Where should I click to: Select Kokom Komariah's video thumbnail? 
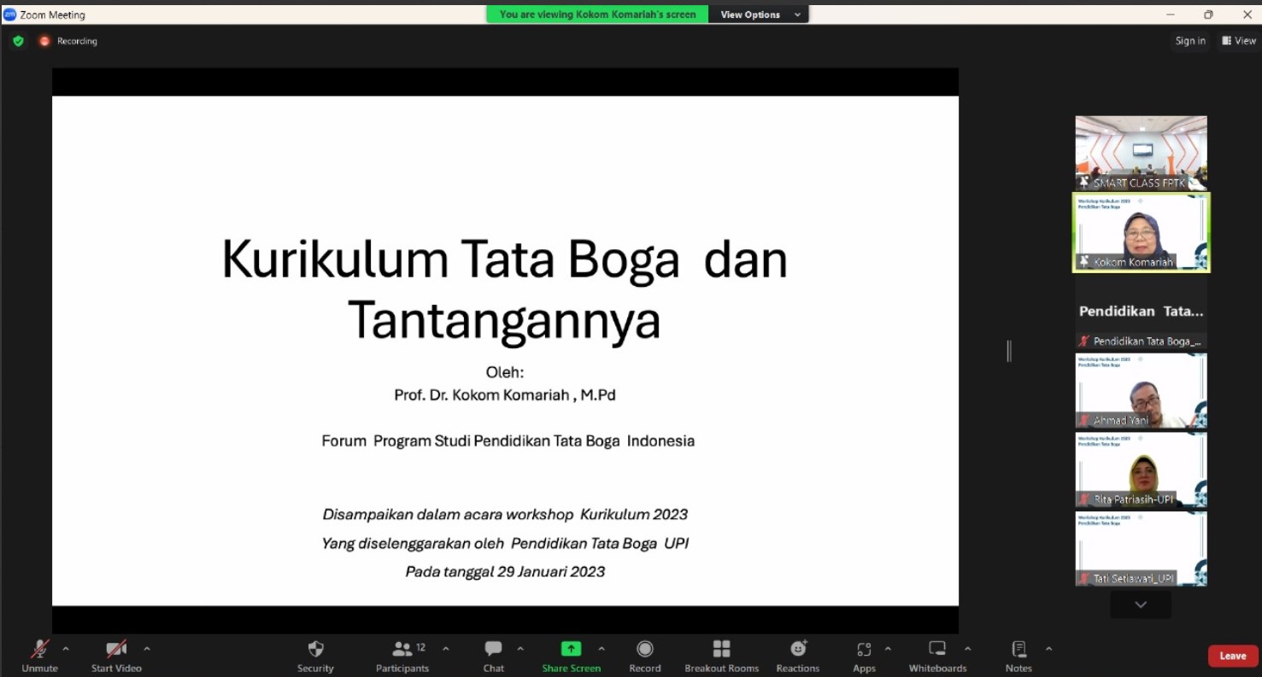point(1142,232)
